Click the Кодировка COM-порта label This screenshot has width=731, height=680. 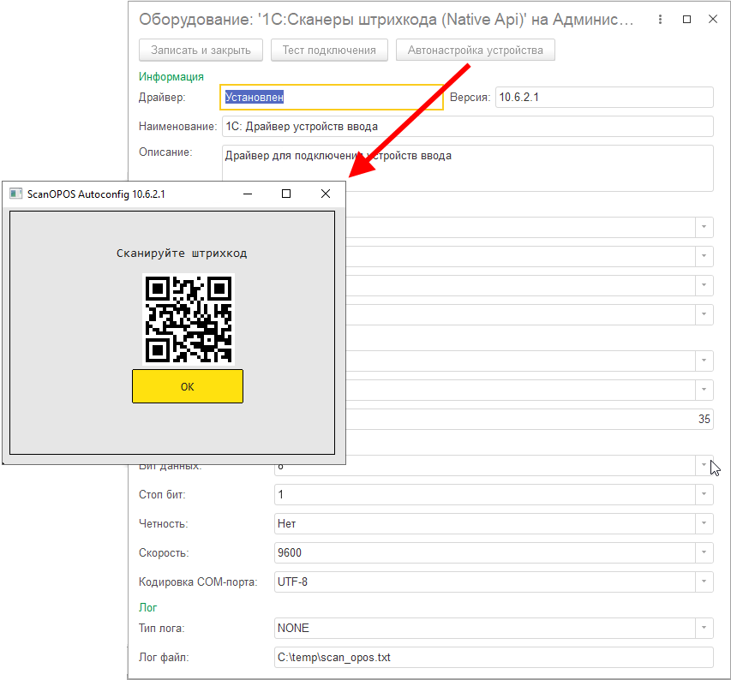(198, 582)
